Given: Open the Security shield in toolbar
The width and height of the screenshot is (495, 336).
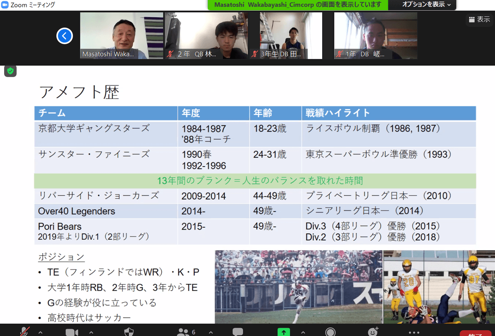Looking at the screenshot, I should pyautogui.click(x=129, y=332).
